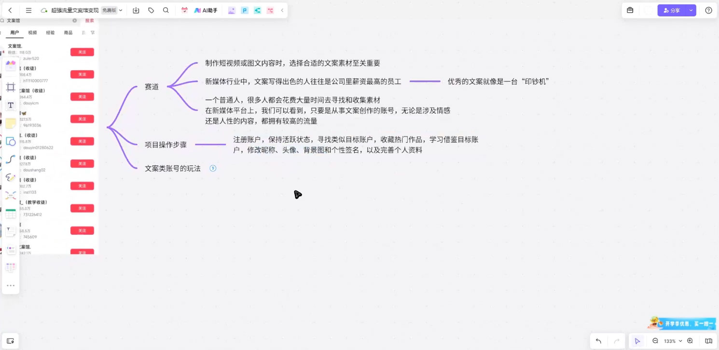Open the AI助手 assistant
Viewport: 719px width, 350px height.
[x=205, y=10]
